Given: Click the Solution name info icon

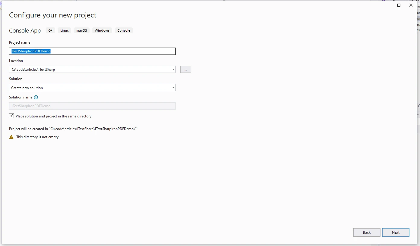Looking at the screenshot, I should (36, 97).
